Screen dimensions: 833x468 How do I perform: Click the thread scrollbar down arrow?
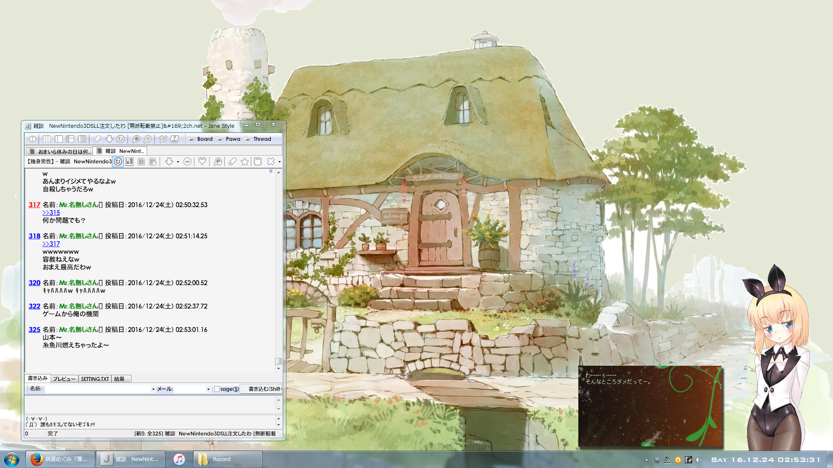coord(279,369)
